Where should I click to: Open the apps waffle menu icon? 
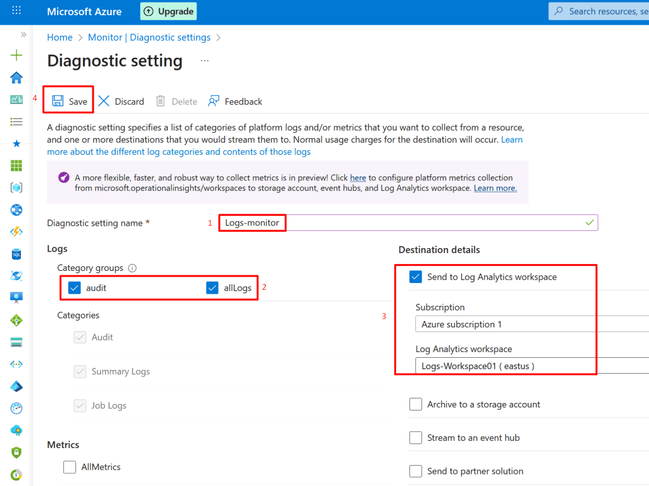[x=16, y=11]
